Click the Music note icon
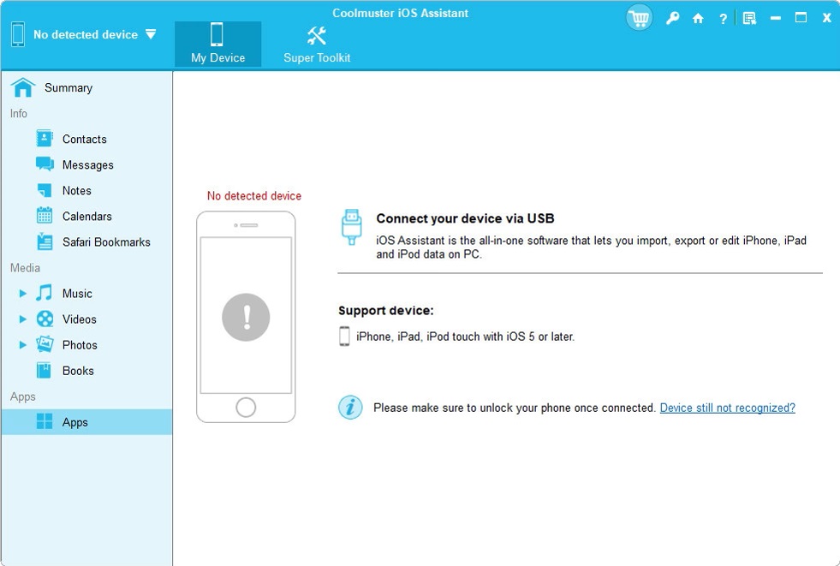This screenshot has height=566, width=840. click(44, 293)
